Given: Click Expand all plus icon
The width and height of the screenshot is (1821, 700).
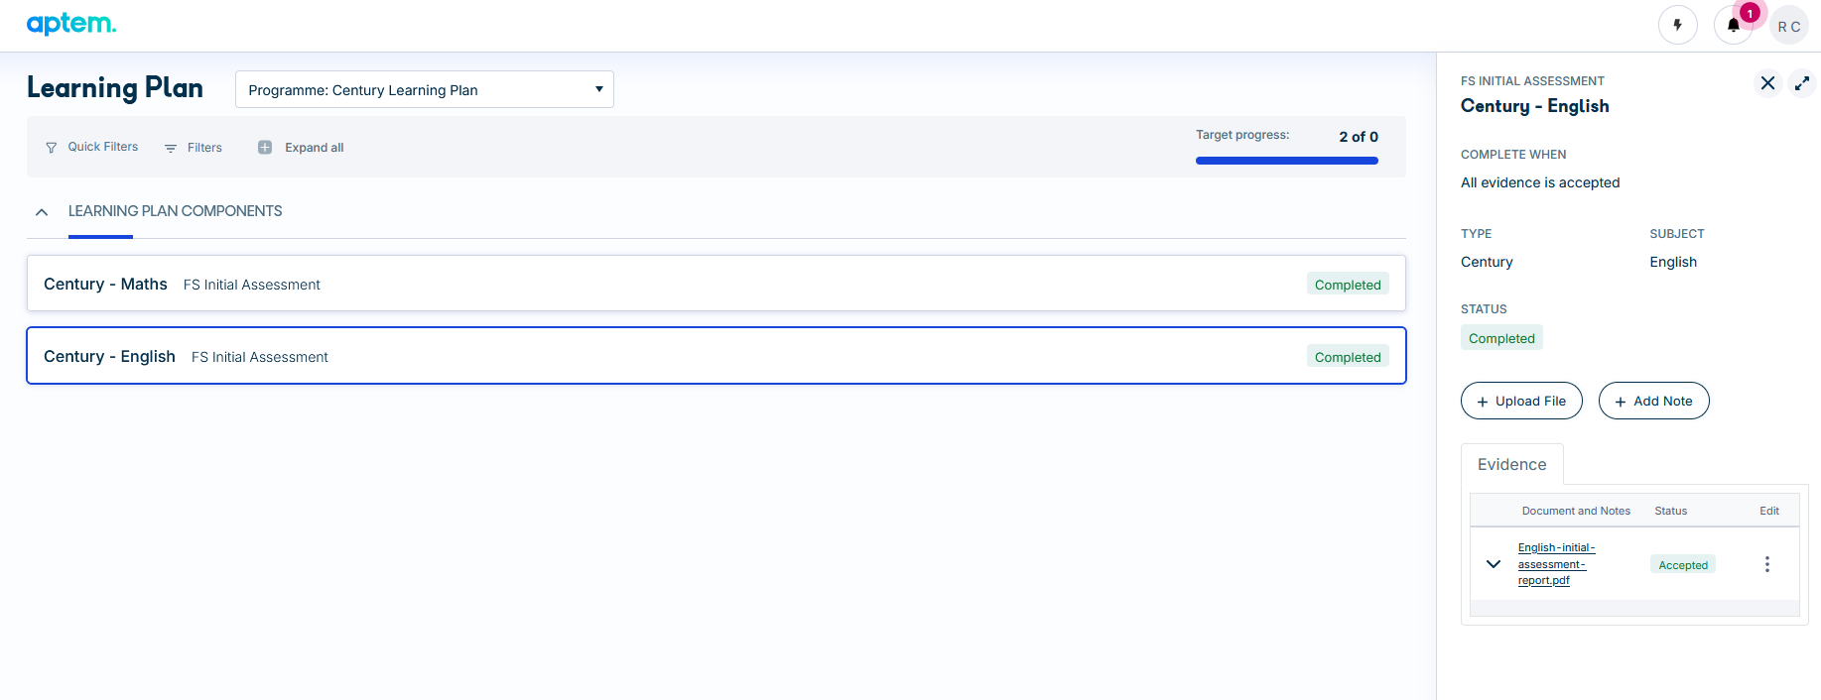Looking at the screenshot, I should pos(265,148).
